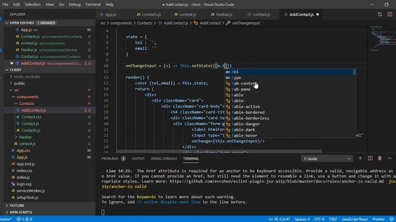
Task: Open the Go menu
Action: point(61,4)
